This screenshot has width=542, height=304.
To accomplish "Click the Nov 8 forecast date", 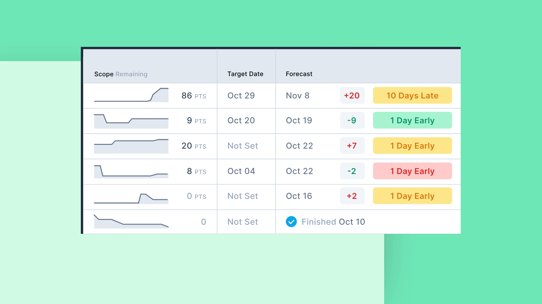I will click(297, 96).
